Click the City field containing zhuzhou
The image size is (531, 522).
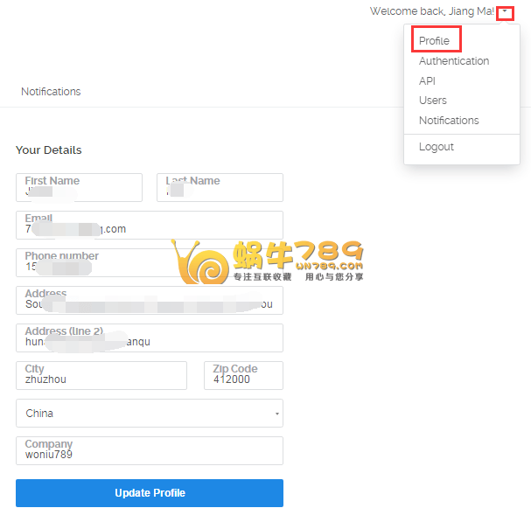(x=101, y=376)
